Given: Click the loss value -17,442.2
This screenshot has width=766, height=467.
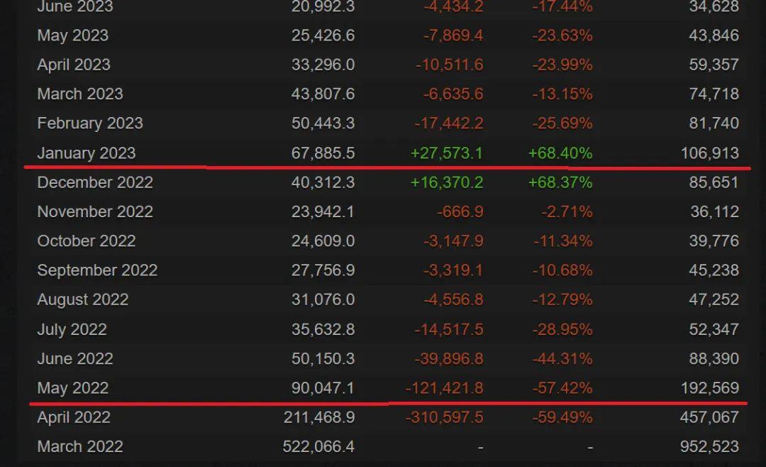Looking at the screenshot, I should [x=449, y=123].
